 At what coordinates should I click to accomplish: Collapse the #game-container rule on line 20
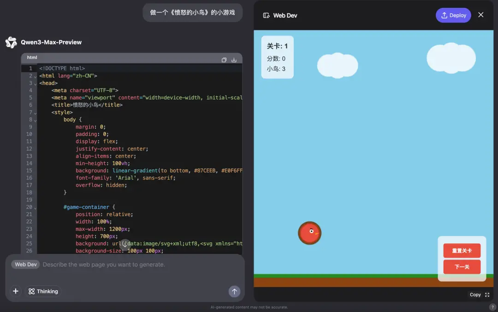pyautogui.click(x=36, y=207)
